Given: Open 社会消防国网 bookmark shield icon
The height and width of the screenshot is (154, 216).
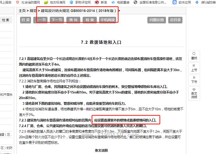Looking at the screenshot, I should 18,2.
